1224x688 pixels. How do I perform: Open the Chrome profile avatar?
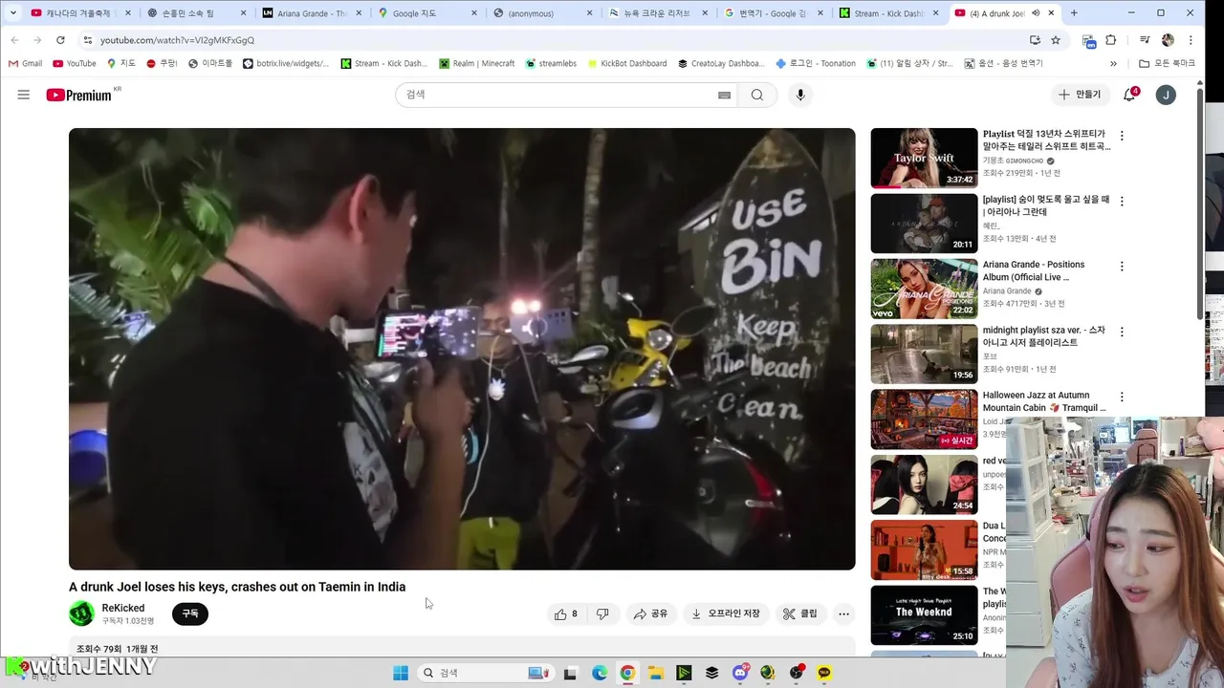[x=1168, y=40]
